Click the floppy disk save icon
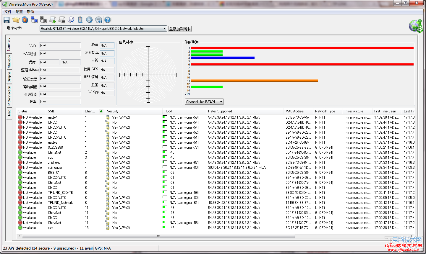This screenshot has width=426, height=254. tap(7, 20)
